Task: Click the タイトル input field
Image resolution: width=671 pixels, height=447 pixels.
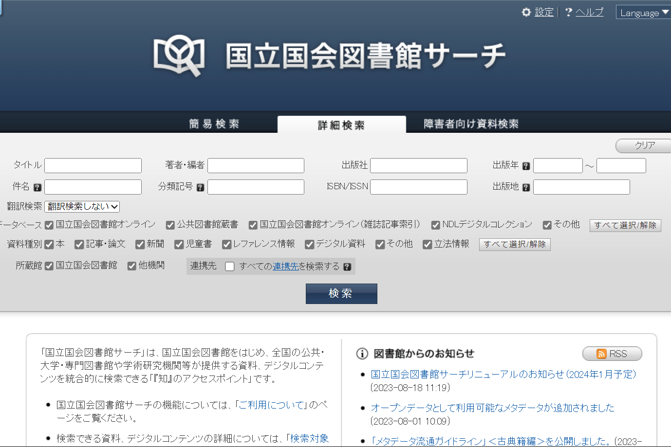Action: pyautogui.click(x=93, y=165)
